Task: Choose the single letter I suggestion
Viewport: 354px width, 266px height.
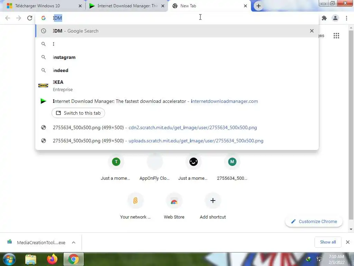Action: coord(177,44)
